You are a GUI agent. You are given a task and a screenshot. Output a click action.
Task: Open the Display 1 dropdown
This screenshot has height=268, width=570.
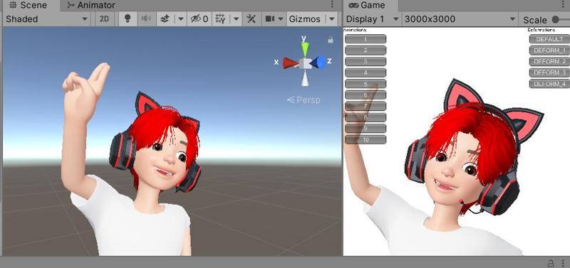(372, 19)
